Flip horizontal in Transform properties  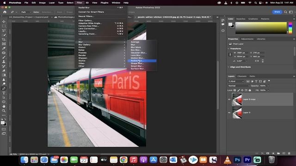[x=257, y=61]
